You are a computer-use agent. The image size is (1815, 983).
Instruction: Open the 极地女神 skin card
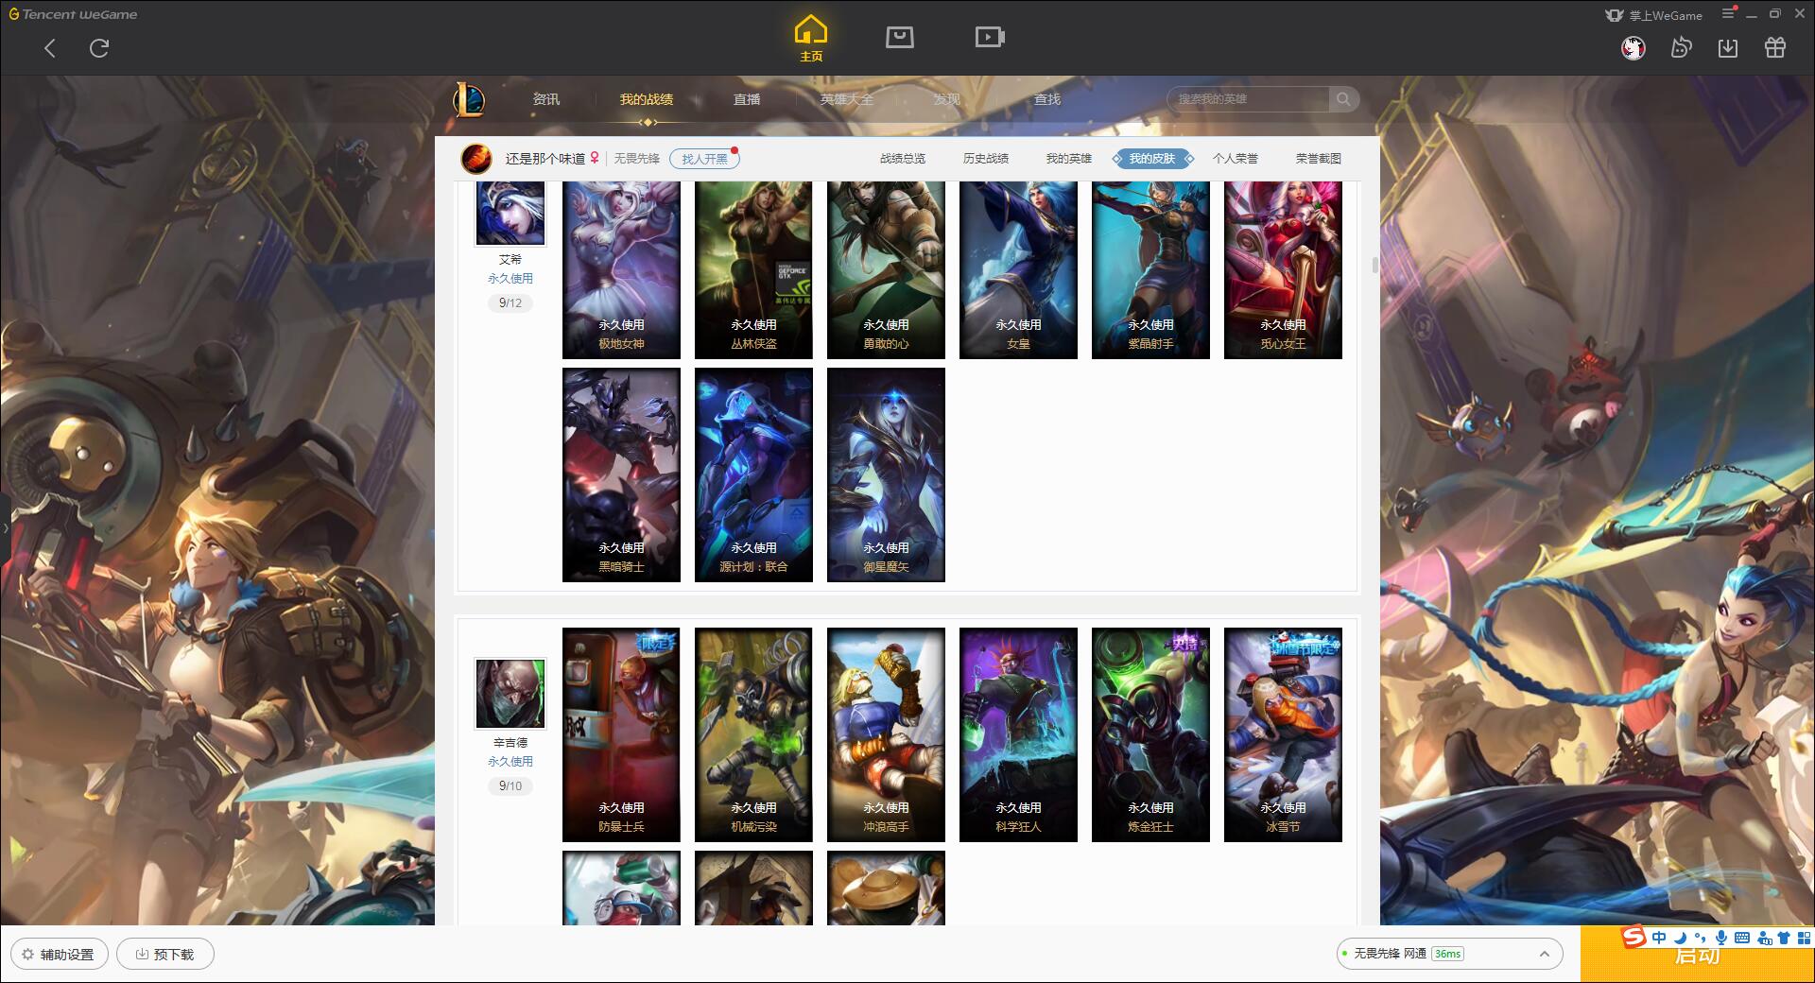[x=621, y=270]
